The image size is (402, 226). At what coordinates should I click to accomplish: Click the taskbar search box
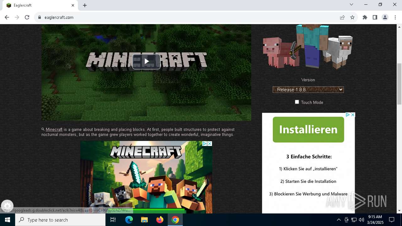(x=60, y=220)
